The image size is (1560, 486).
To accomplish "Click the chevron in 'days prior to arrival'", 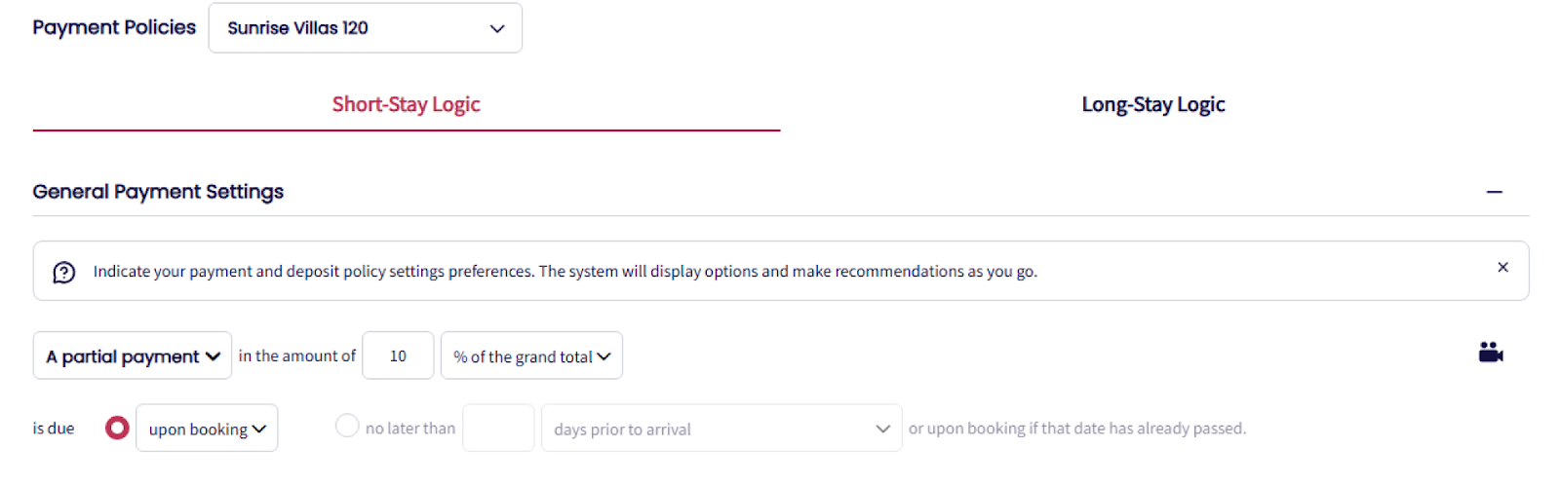I will click(x=882, y=429).
